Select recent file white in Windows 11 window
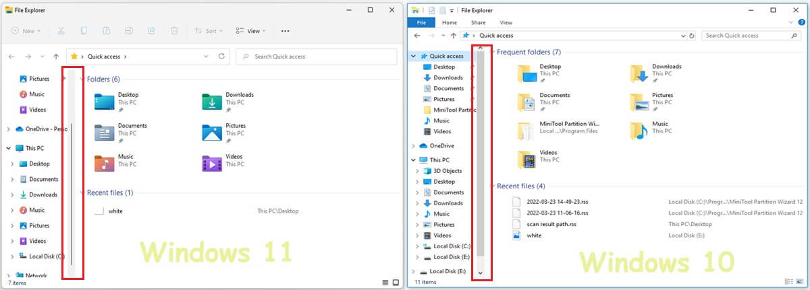The image size is (810, 290). tap(109, 211)
